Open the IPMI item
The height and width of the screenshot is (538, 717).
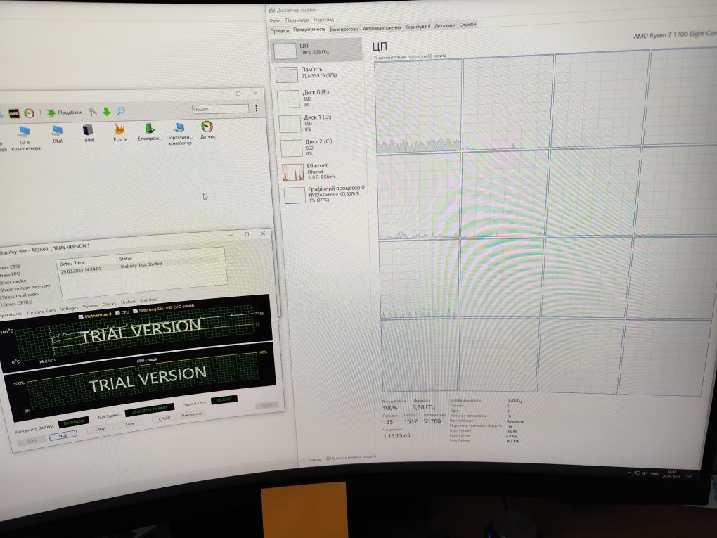tap(89, 133)
